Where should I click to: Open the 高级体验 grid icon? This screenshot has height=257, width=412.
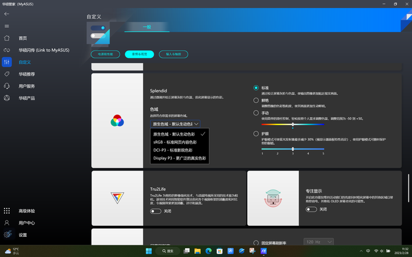click(7, 211)
